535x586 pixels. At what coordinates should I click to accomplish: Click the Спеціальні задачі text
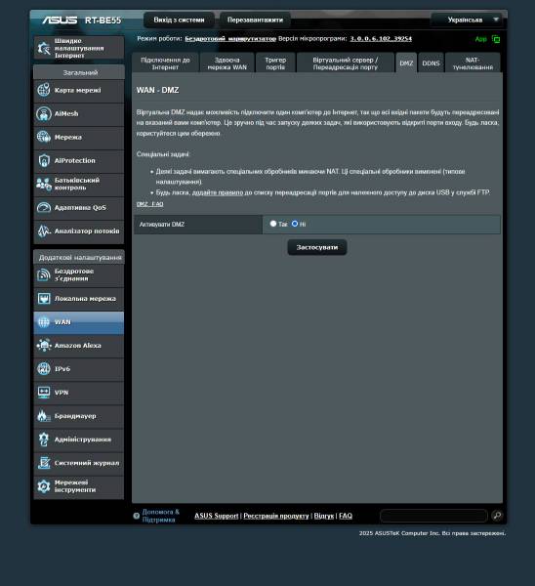(x=163, y=154)
